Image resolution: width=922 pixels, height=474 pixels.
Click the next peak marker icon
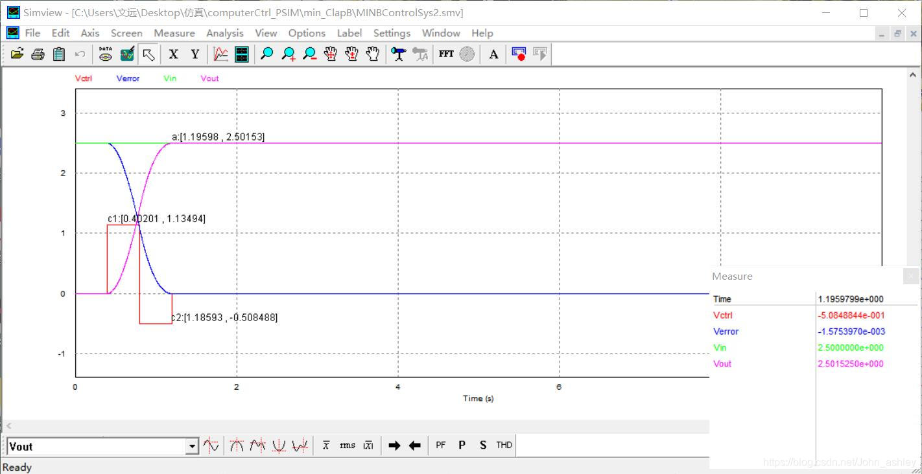[258, 446]
